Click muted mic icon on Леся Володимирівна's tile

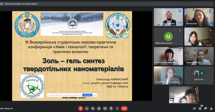click(180, 69)
